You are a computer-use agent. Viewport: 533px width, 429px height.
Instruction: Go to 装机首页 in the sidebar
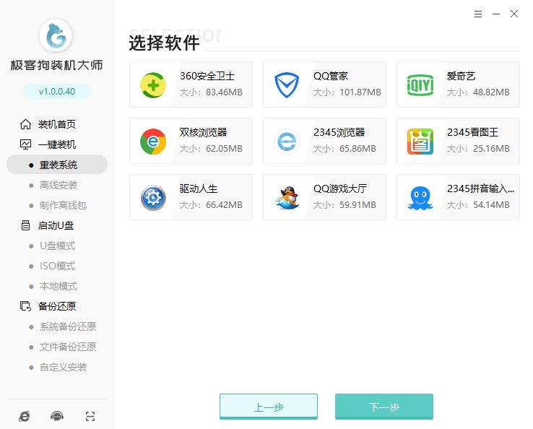pyautogui.click(x=57, y=124)
